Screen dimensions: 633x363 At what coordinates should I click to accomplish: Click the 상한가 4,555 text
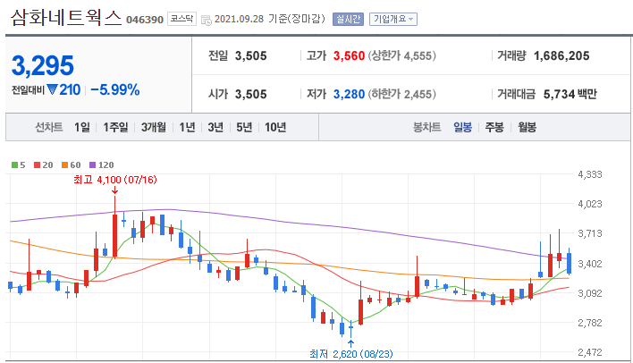pos(401,55)
